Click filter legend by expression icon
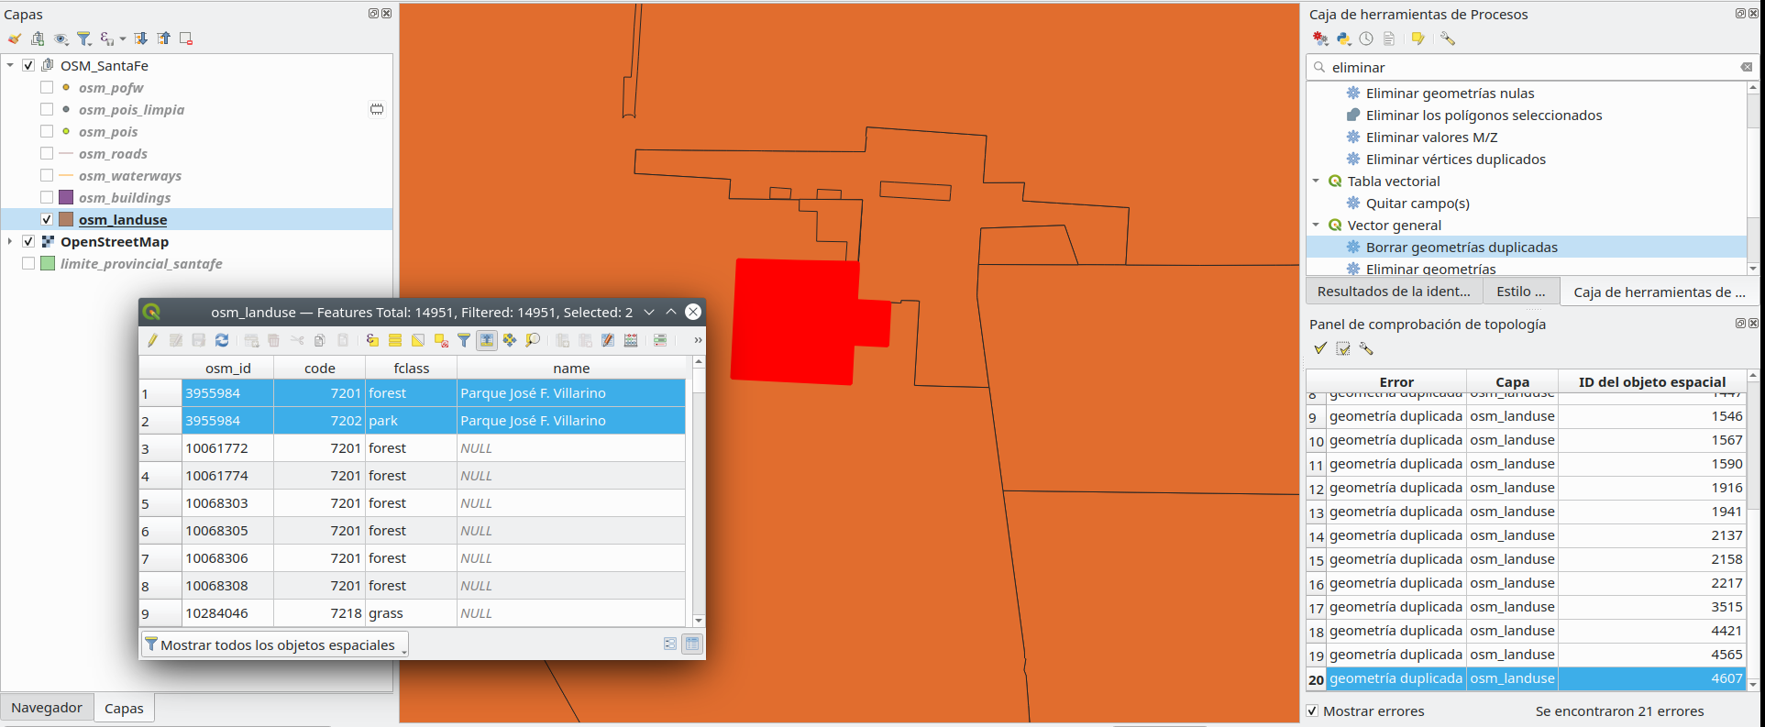 click(x=107, y=39)
